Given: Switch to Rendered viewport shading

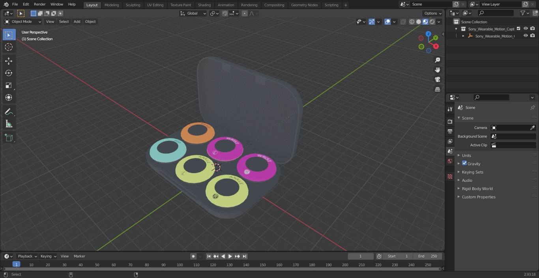Looking at the screenshot, I should 432,22.
